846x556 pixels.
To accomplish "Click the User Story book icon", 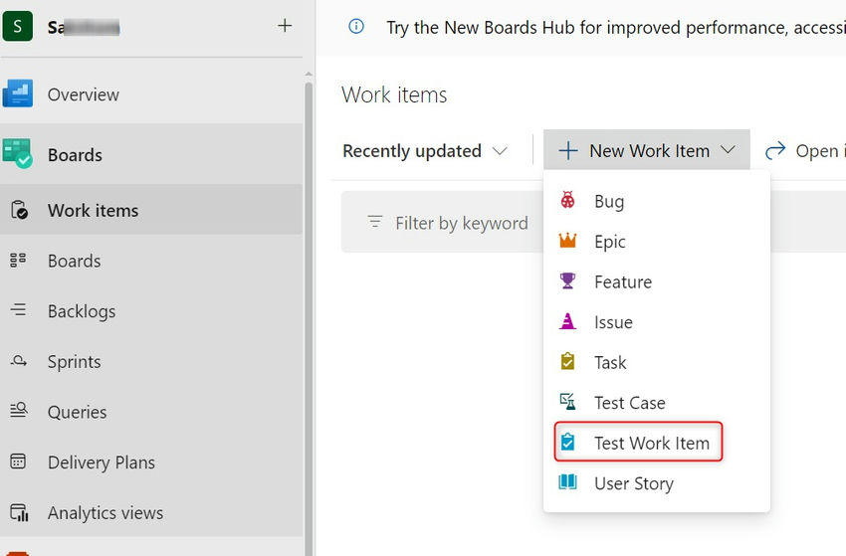I will pos(567,483).
